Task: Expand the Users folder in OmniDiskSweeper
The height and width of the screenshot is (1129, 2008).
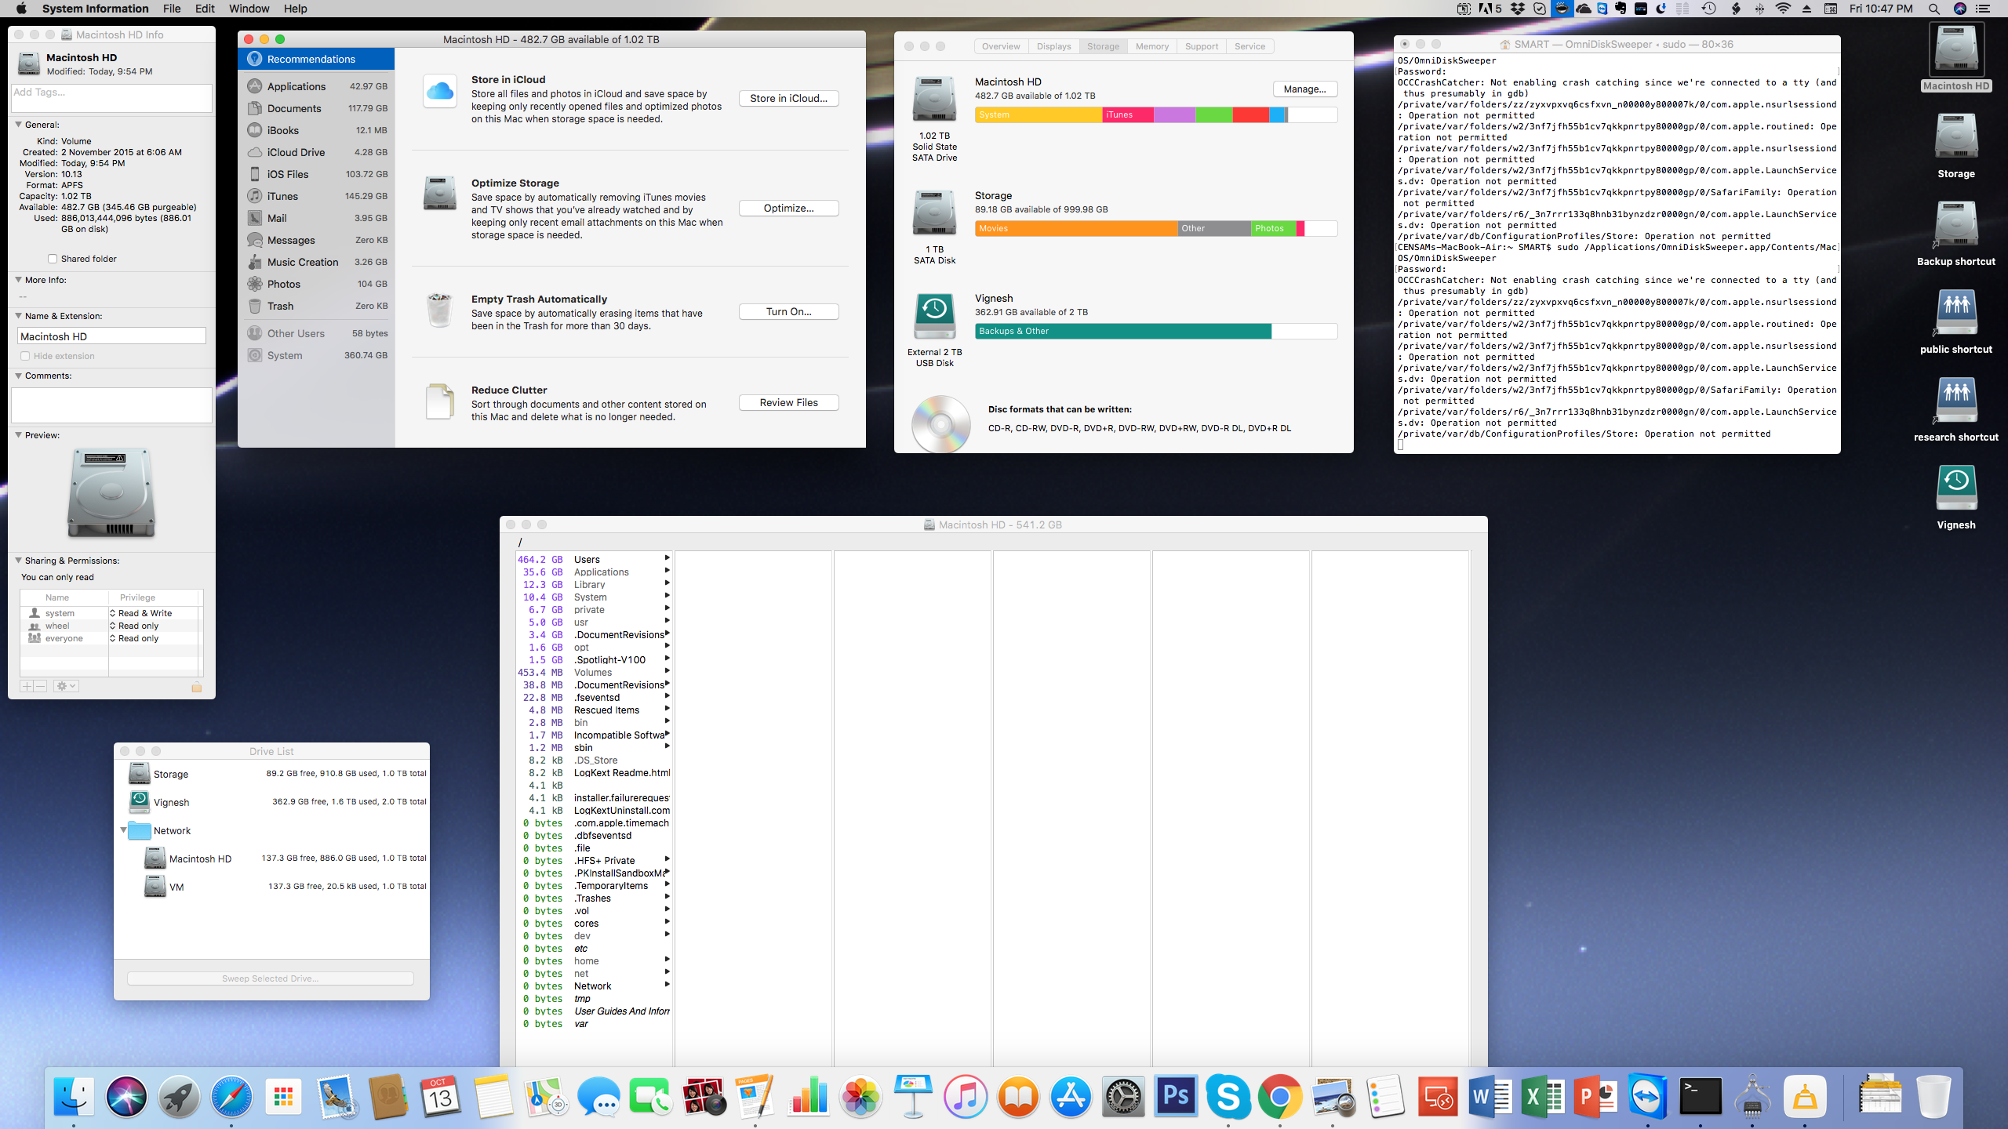Action: pyautogui.click(x=667, y=559)
